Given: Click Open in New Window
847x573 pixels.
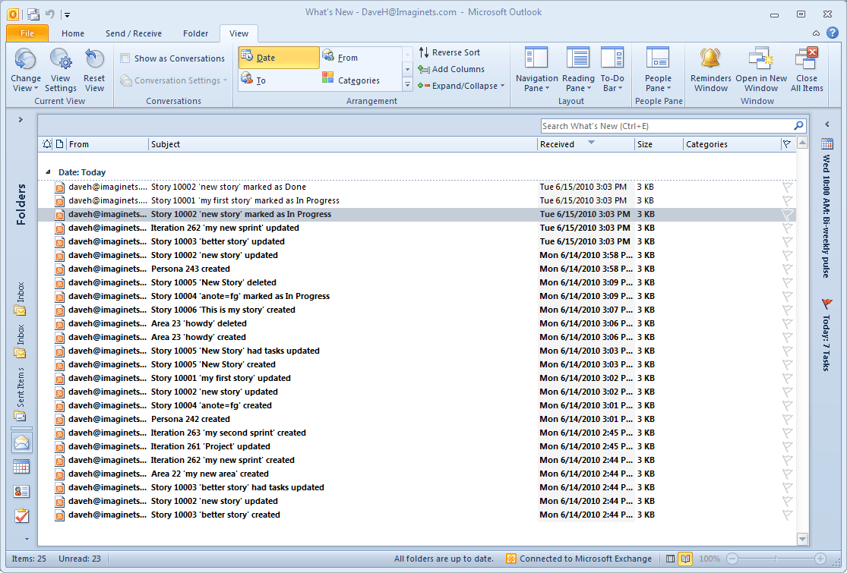Looking at the screenshot, I should (x=761, y=70).
